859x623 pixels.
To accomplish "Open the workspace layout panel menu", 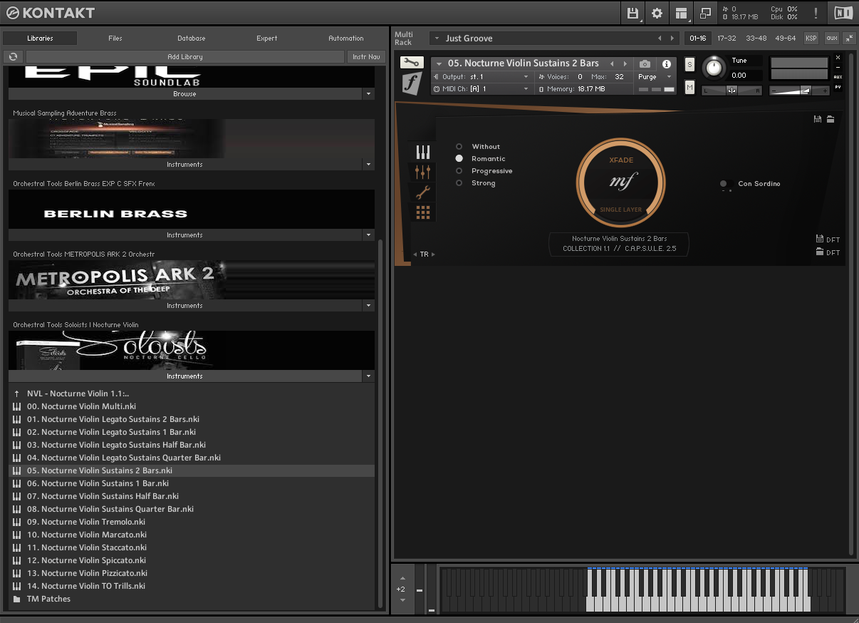I will 682,13.
